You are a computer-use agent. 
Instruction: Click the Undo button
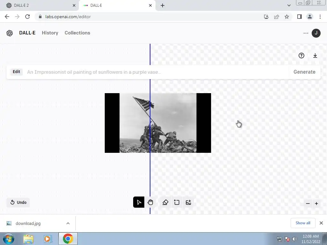point(18,202)
